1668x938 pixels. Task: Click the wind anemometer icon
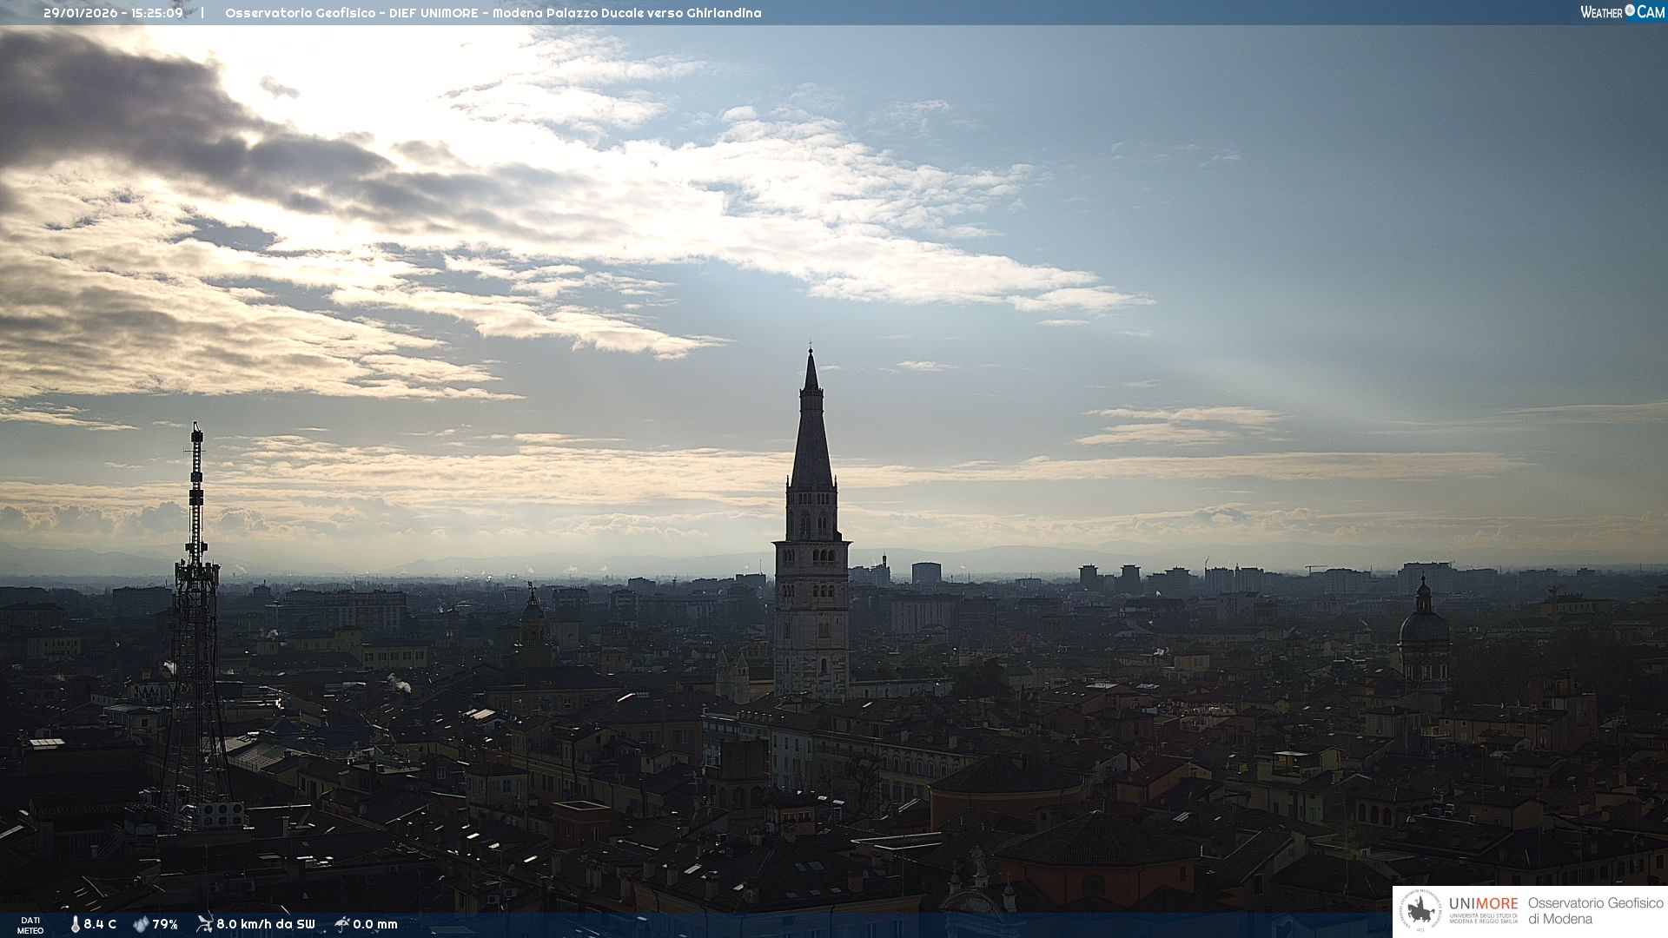(x=204, y=923)
